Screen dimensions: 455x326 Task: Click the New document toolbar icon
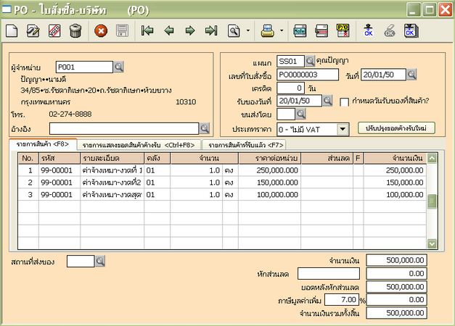(x=12, y=30)
